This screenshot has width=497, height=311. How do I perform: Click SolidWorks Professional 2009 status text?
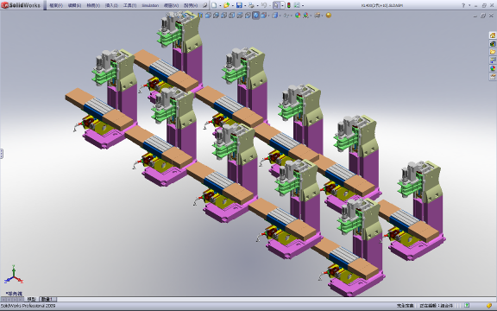[x=28, y=306]
